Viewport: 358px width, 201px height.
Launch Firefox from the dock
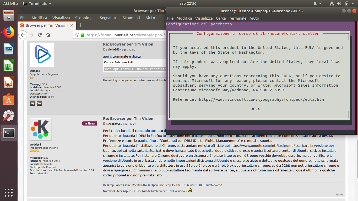point(9,32)
